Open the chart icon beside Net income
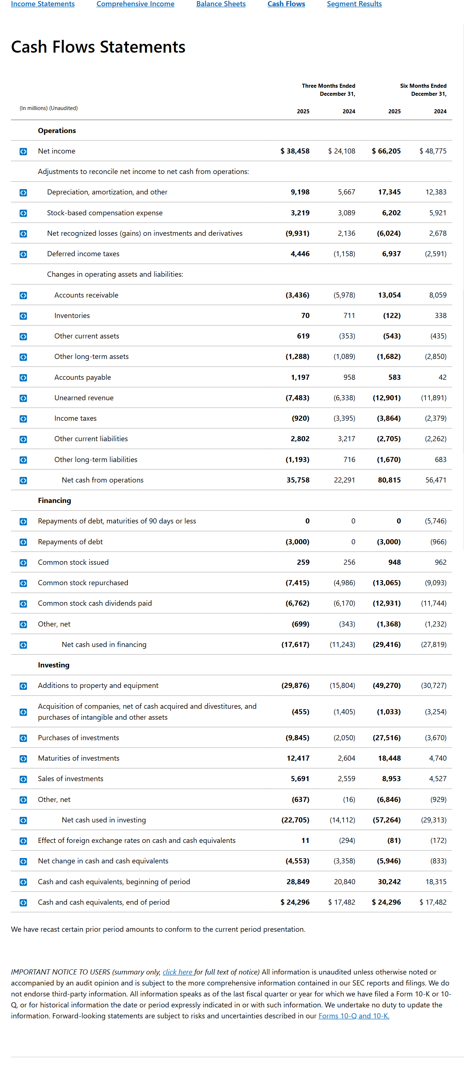The image size is (464, 1071). point(24,151)
